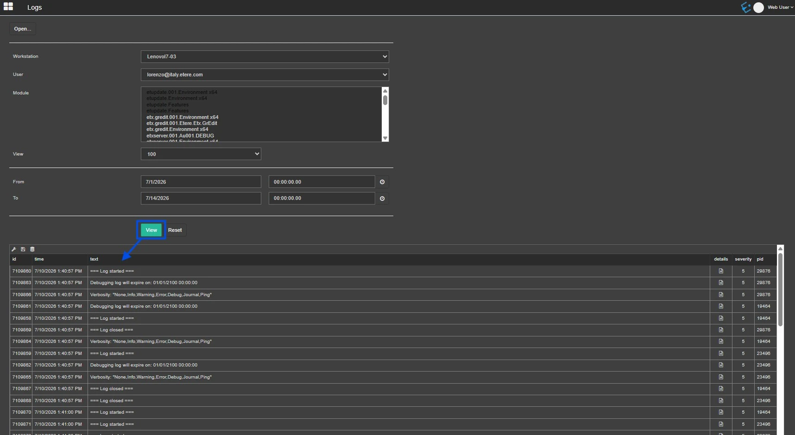Select module etx.gredit.001.Environment x64
Screen dimensions: 795x435
pyautogui.click(x=182, y=117)
